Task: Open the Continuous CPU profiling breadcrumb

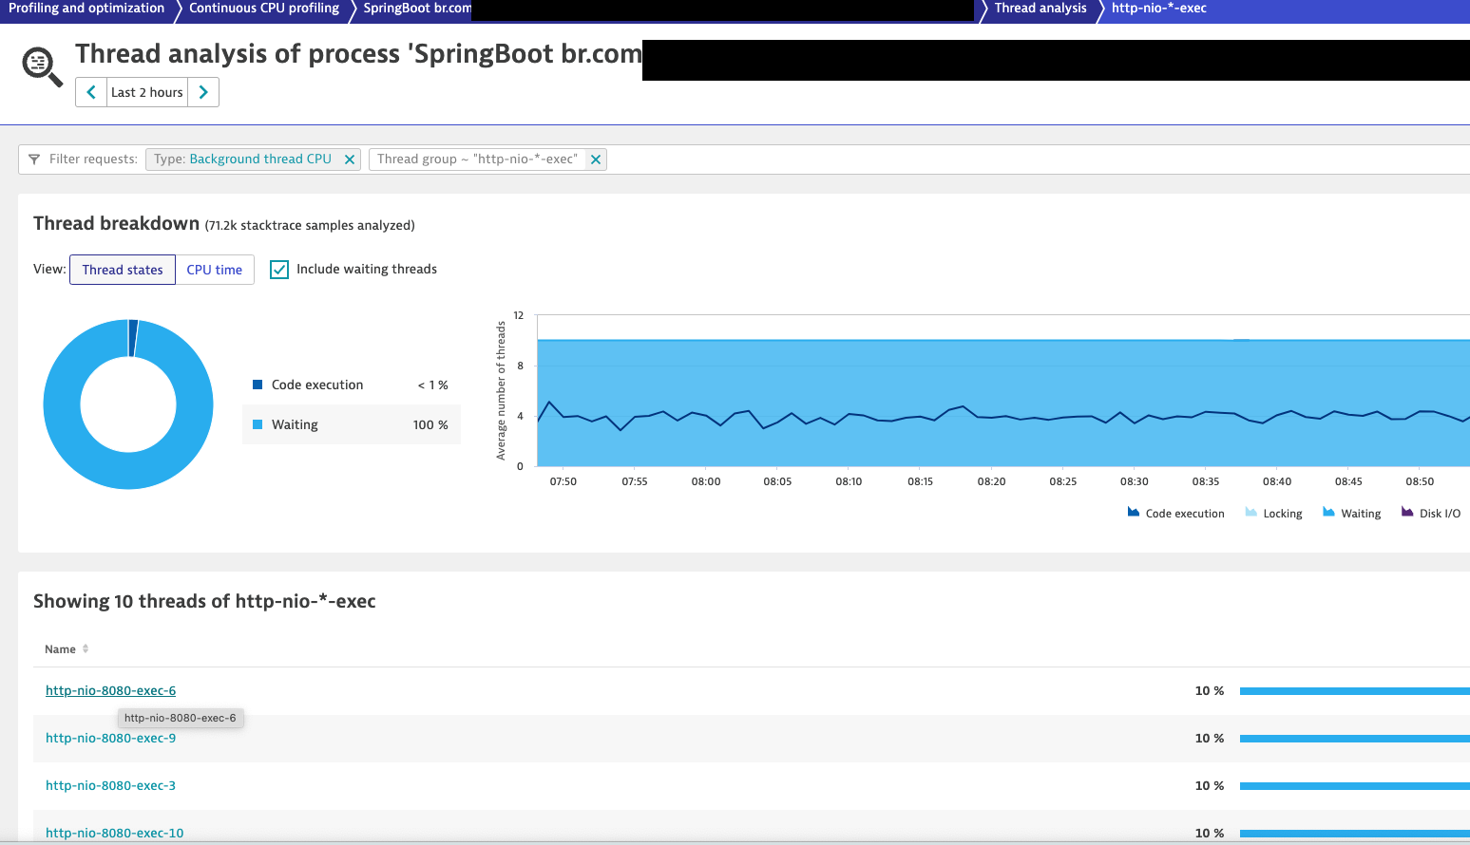Action: (x=263, y=9)
